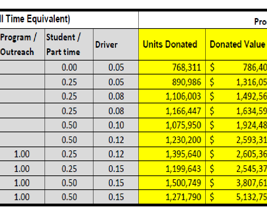Viewport: 267px width, 213px height.
Task: Click the last units cell 1,271,790
Action: coord(172,197)
